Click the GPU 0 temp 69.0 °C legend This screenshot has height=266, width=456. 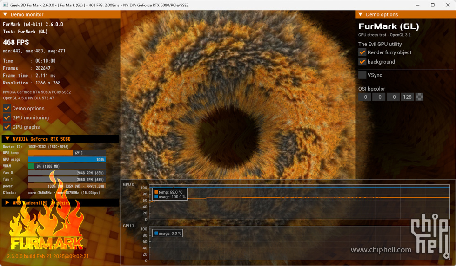[168, 192]
